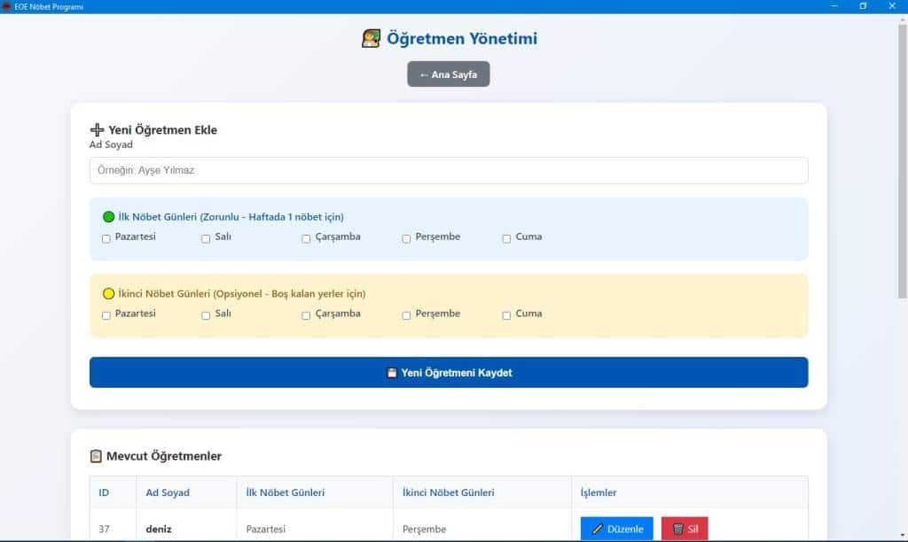Click the teacher emoji icon in page title

371,39
